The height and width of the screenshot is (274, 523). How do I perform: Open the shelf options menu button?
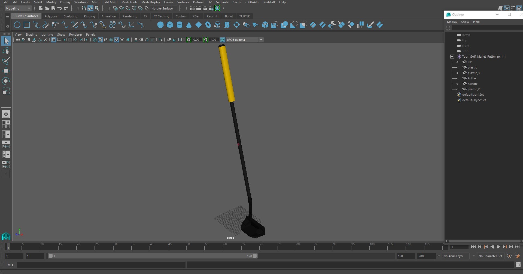8,26
